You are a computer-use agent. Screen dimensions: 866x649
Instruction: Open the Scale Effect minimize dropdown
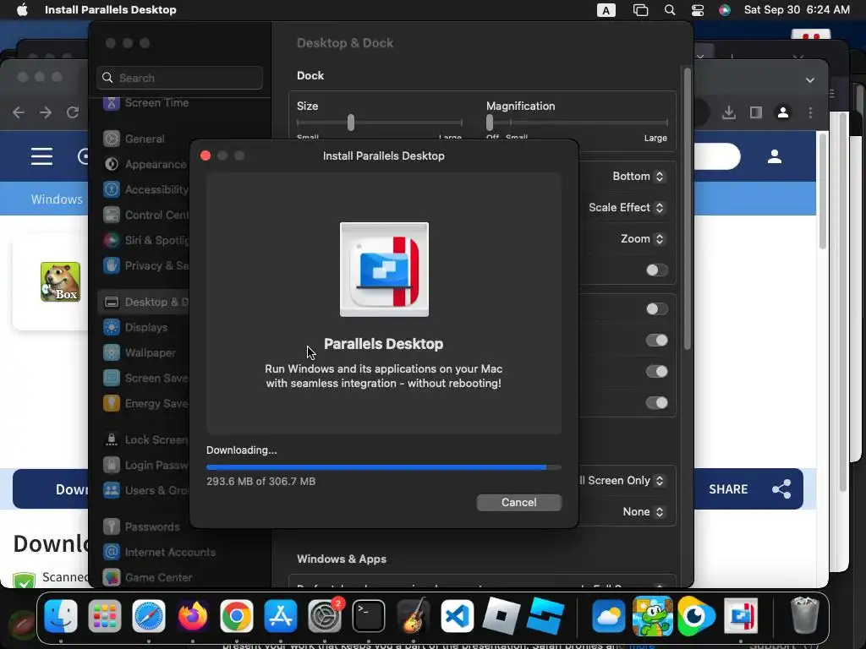(626, 208)
